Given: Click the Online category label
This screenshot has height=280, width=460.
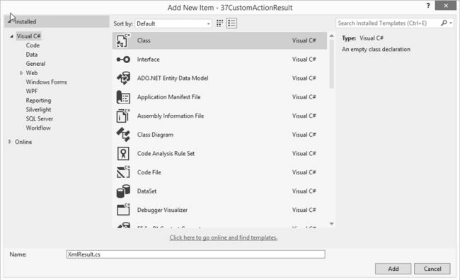Looking at the screenshot, I should tap(23, 142).
